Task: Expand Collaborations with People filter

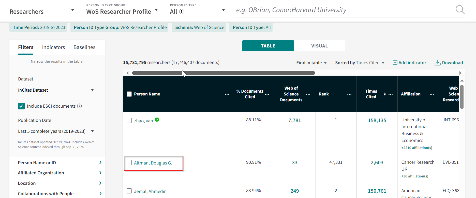Action: (60, 194)
